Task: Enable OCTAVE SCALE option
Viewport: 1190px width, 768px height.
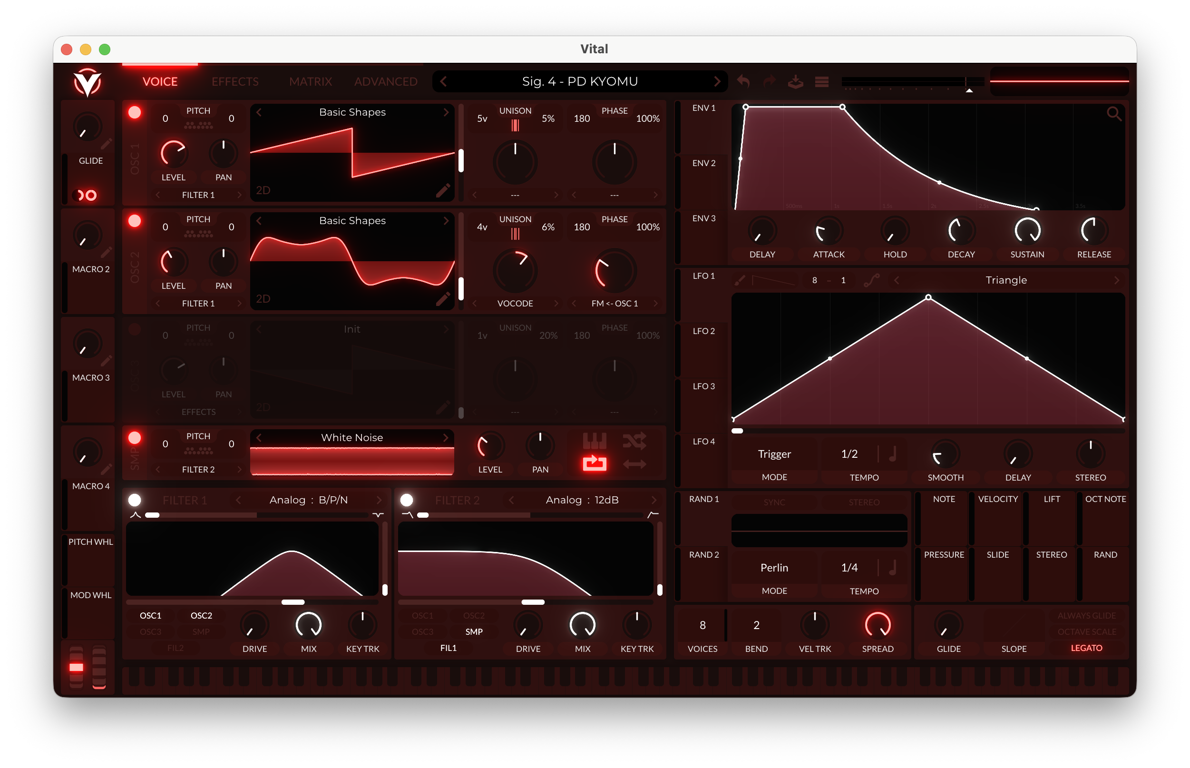Action: [1086, 631]
